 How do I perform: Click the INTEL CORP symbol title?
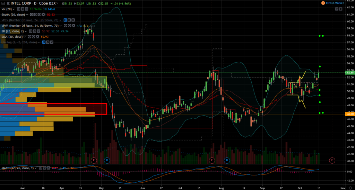[21, 3]
